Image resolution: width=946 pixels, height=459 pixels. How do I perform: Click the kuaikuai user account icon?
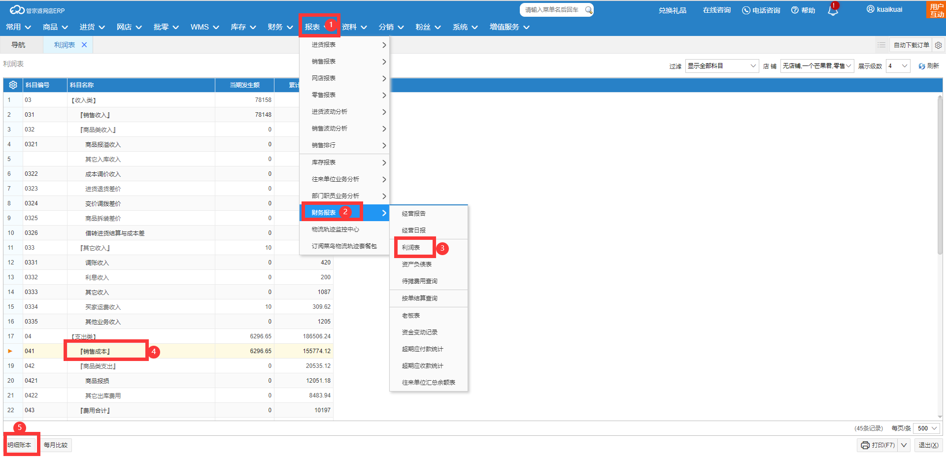click(870, 9)
